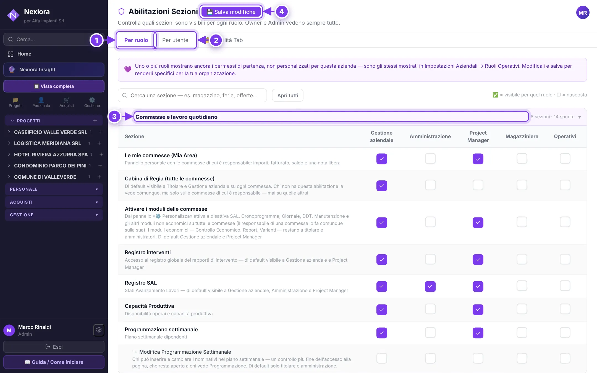Enable Amministrazione for Le mie commesse
This screenshot has width=597, height=373.
[x=430, y=159]
